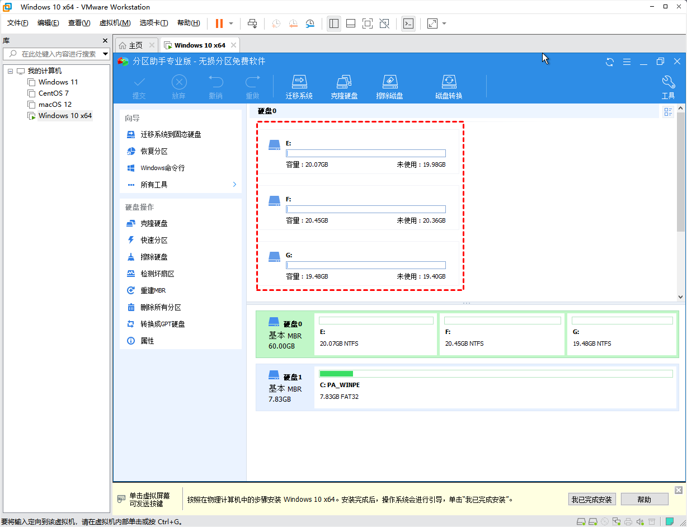Click the refresh icon in title bar
The height and width of the screenshot is (527, 687).
(610, 62)
